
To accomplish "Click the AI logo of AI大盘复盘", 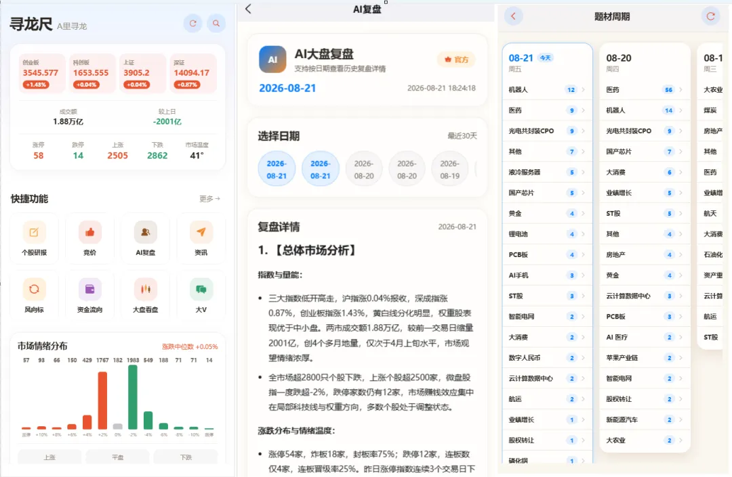I will [272, 59].
